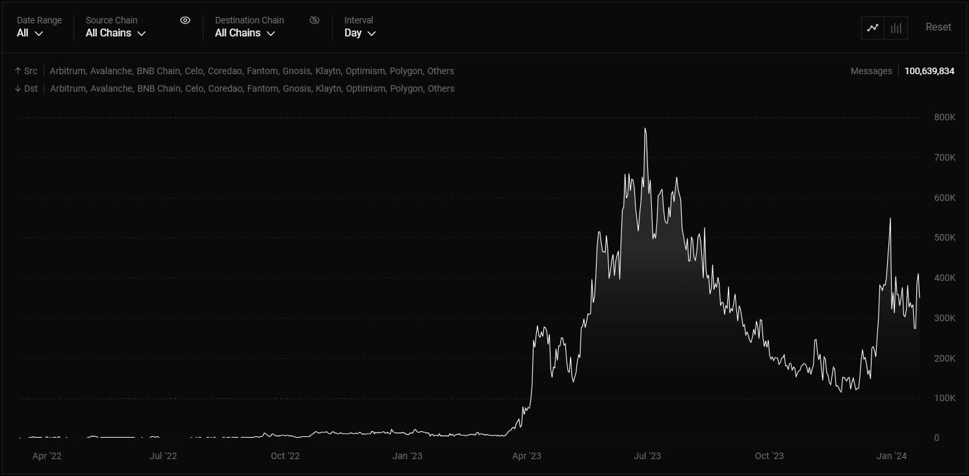Click the 800K y-axis label
This screenshot has height=476, width=969.
coord(944,117)
